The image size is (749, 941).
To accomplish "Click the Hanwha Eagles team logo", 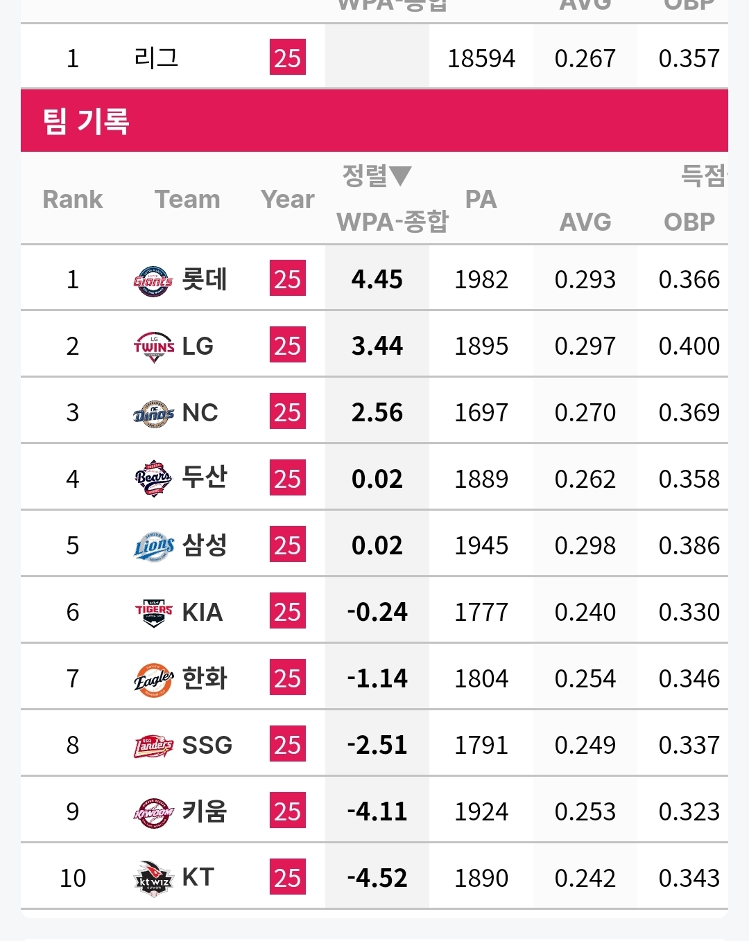I will (x=153, y=679).
